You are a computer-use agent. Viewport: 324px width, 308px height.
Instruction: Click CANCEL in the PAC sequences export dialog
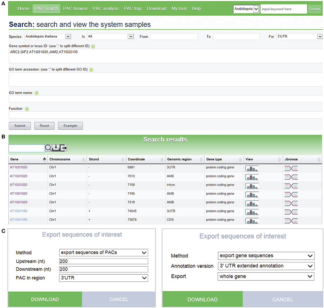119,299
